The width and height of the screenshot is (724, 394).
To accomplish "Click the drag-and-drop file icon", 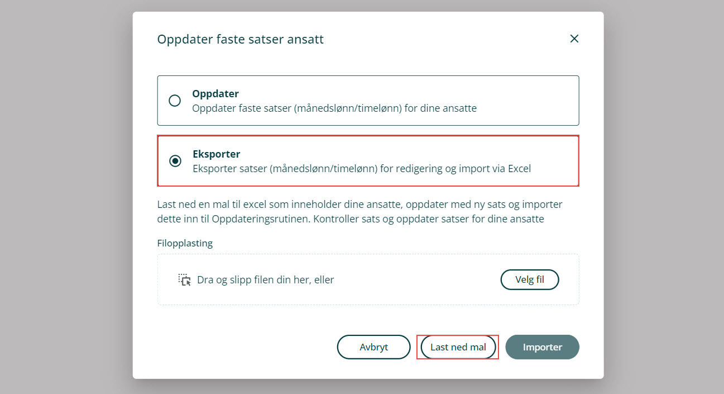I will pyautogui.click(x=184, y=279).
